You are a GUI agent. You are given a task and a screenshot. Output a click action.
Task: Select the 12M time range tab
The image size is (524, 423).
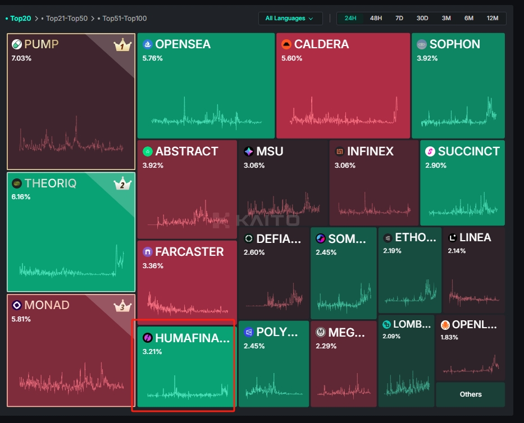coord(492,19)
